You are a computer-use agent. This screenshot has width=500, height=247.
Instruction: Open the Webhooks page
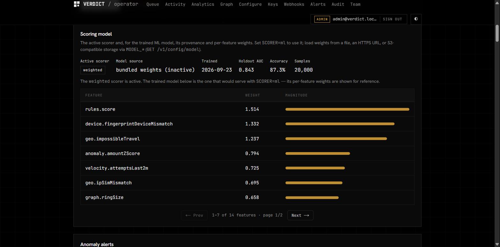click(x=294, y=4)
